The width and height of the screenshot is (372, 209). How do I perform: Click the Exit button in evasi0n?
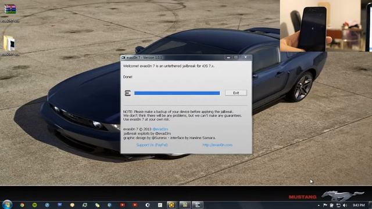click(236, 93)
